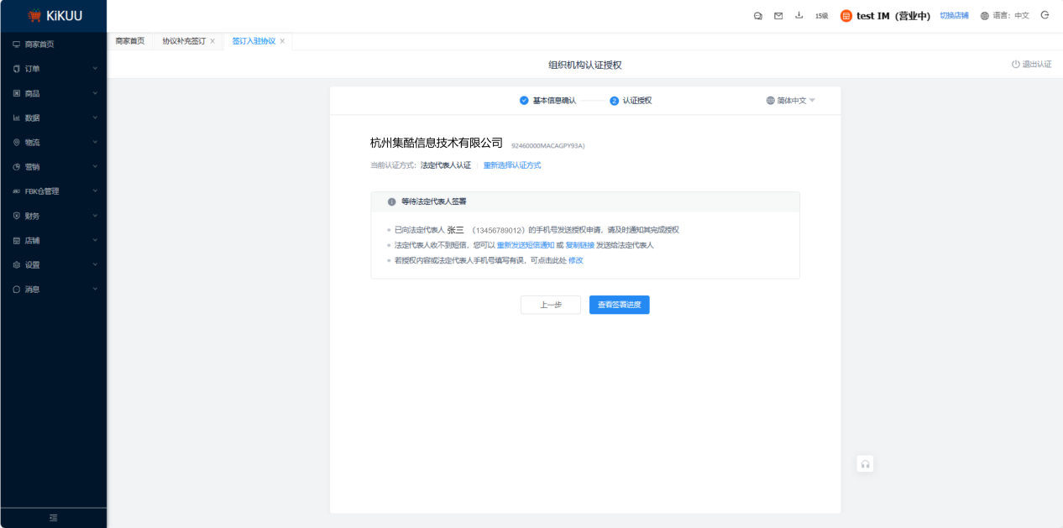This screenshot has height=528, width=1063.
Task: Click the 查看签署进度 button
Action: (620, 305)
